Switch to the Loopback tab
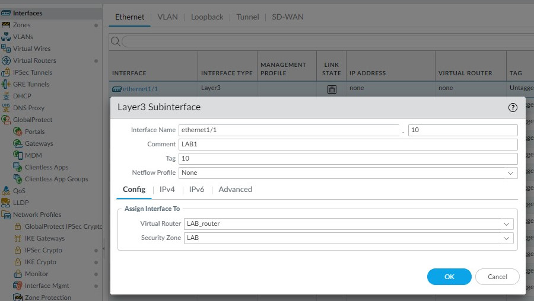The image size is (534, 301). pyautogui.click(x=207, y=17)
